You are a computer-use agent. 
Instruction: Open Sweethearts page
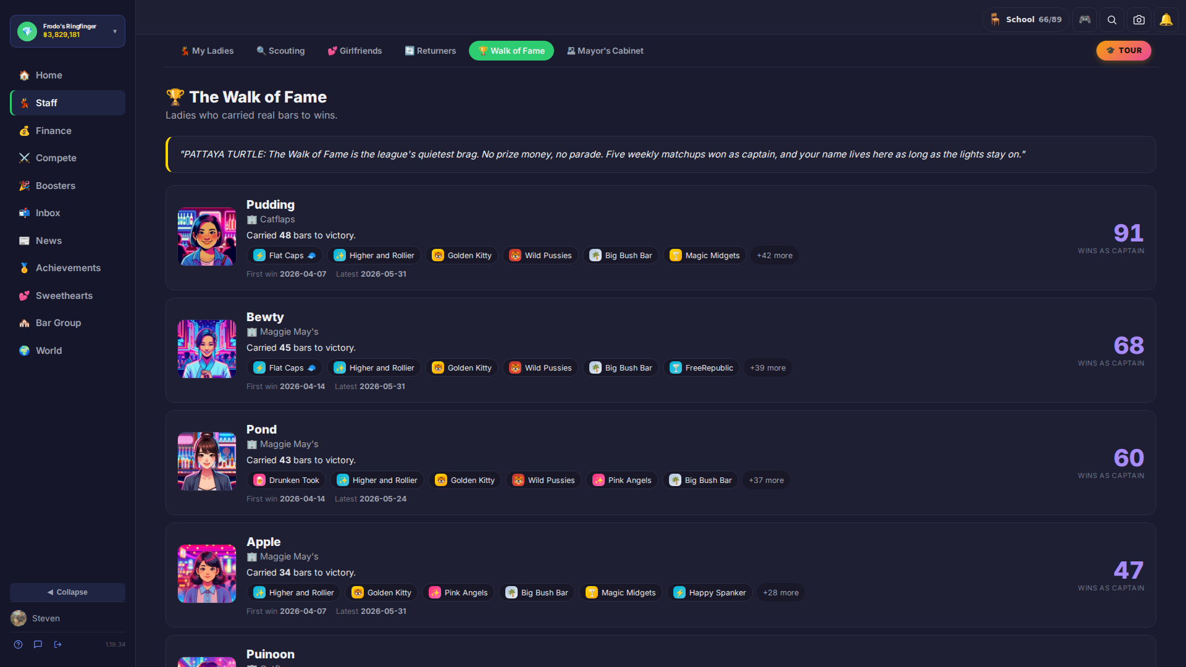(x=68, y=296)
